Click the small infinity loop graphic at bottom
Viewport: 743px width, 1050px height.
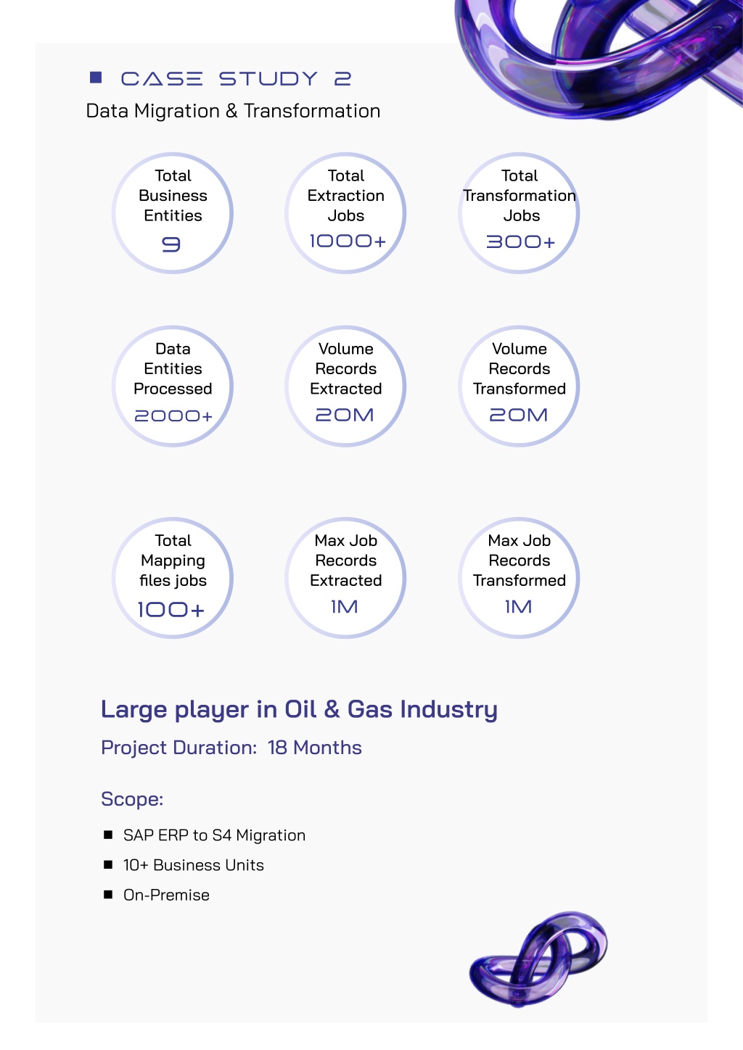538,958
